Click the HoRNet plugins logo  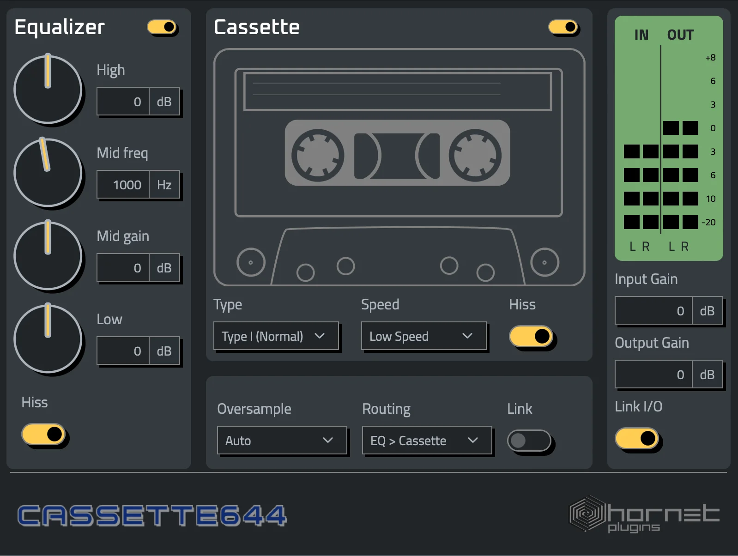[x=644, y=514]
